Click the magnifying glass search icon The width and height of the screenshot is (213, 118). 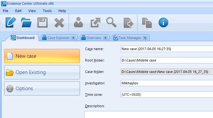(x=111, y=22)
